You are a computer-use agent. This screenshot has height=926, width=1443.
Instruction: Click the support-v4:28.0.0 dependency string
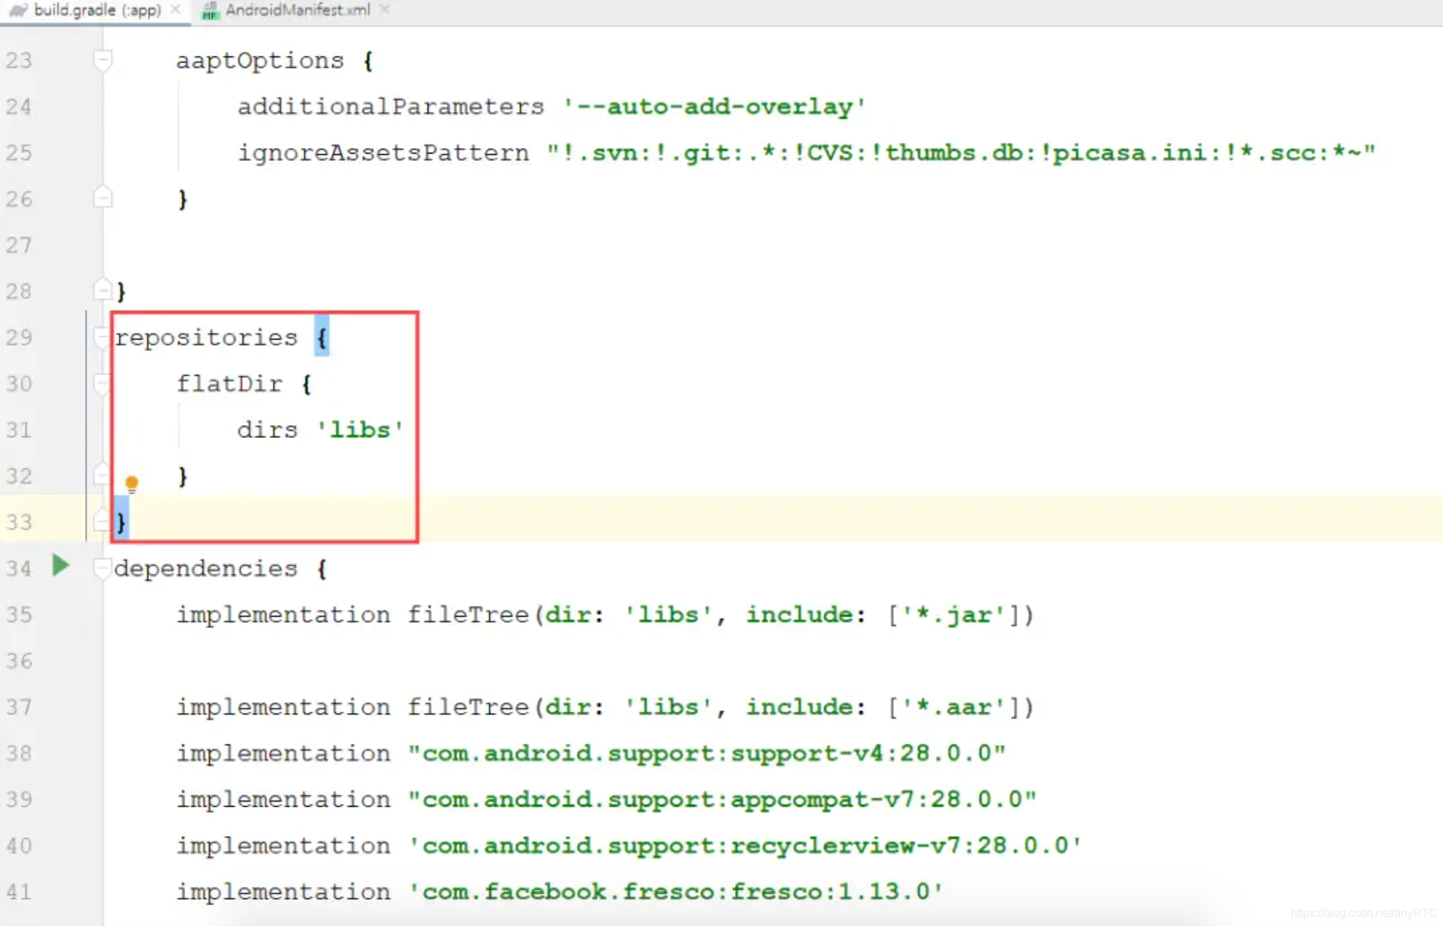(706, 753)
